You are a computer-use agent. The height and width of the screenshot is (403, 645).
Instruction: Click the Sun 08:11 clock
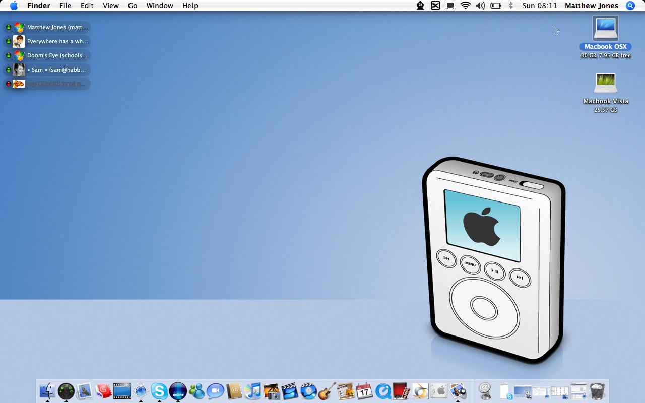pyautogui.click(x=540, y=6)
